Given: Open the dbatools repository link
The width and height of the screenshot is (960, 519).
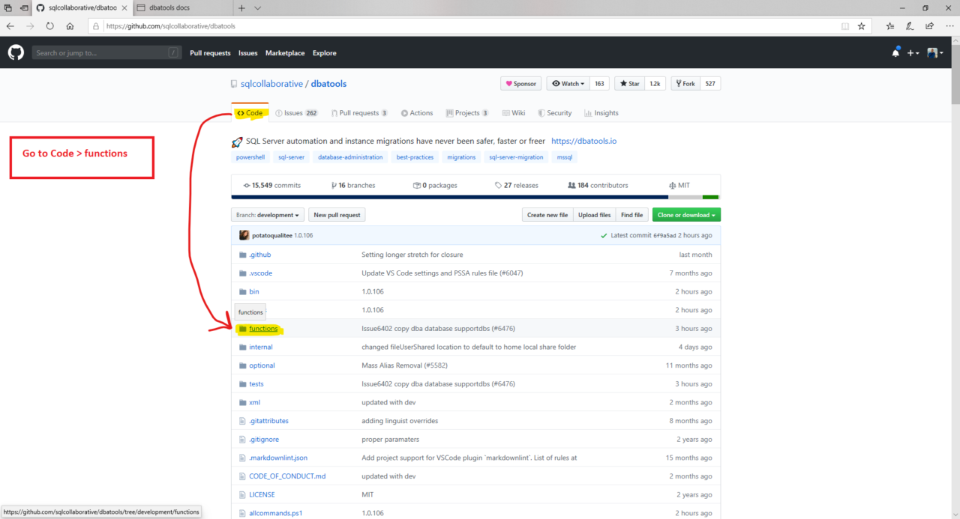Looking at the screenshot, I should pos(328,84).
